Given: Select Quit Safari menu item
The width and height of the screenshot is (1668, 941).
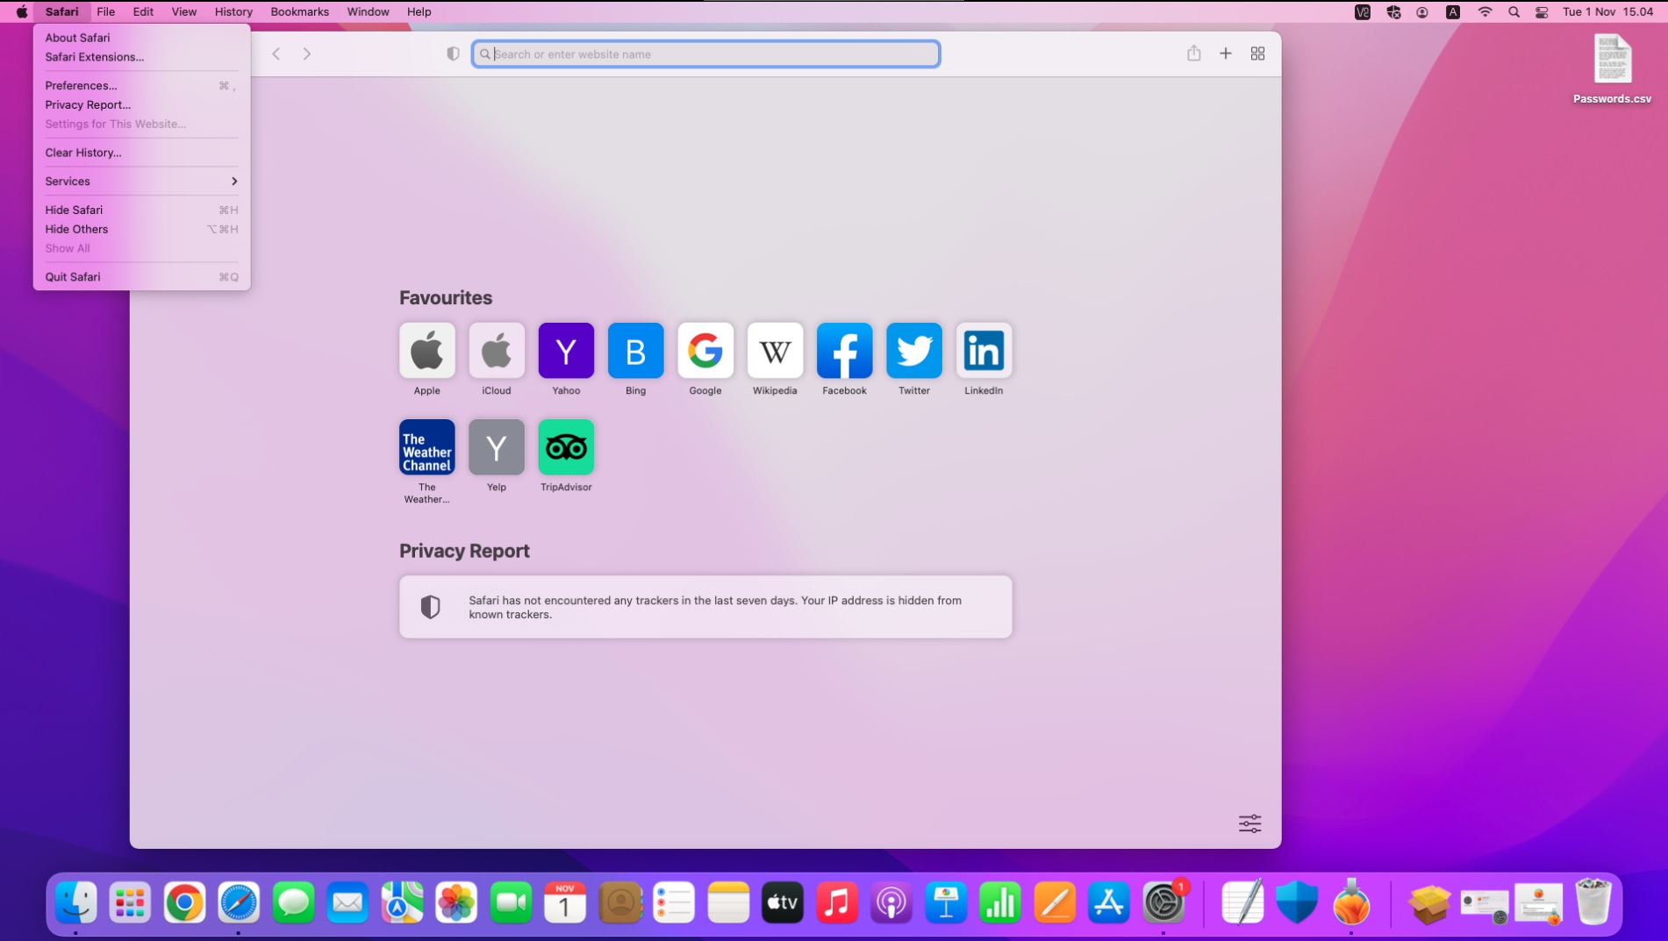Looking at the screenshot, I should click(x=141, y=277).
